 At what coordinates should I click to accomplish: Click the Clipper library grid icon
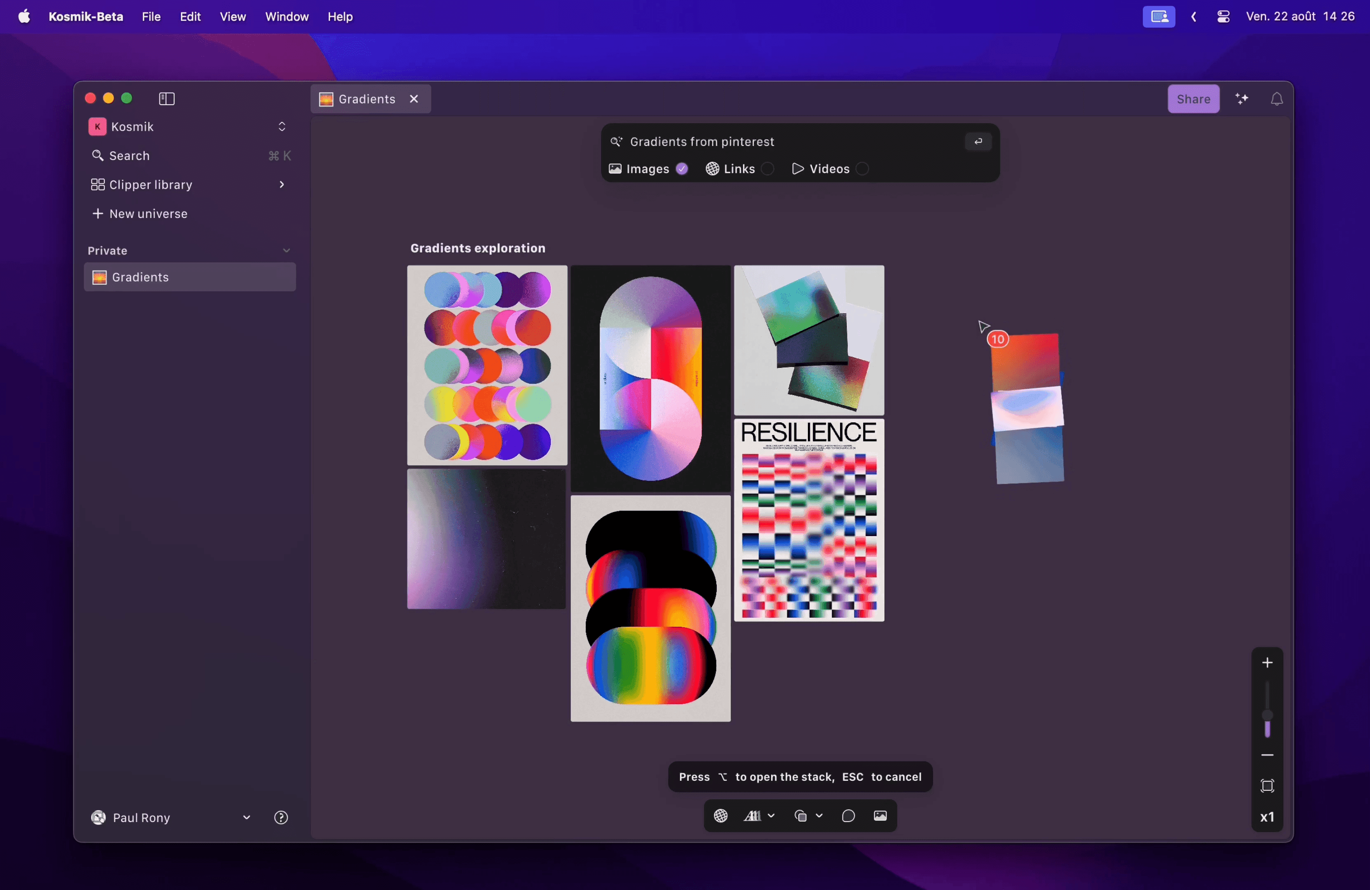tap(98, 185)
